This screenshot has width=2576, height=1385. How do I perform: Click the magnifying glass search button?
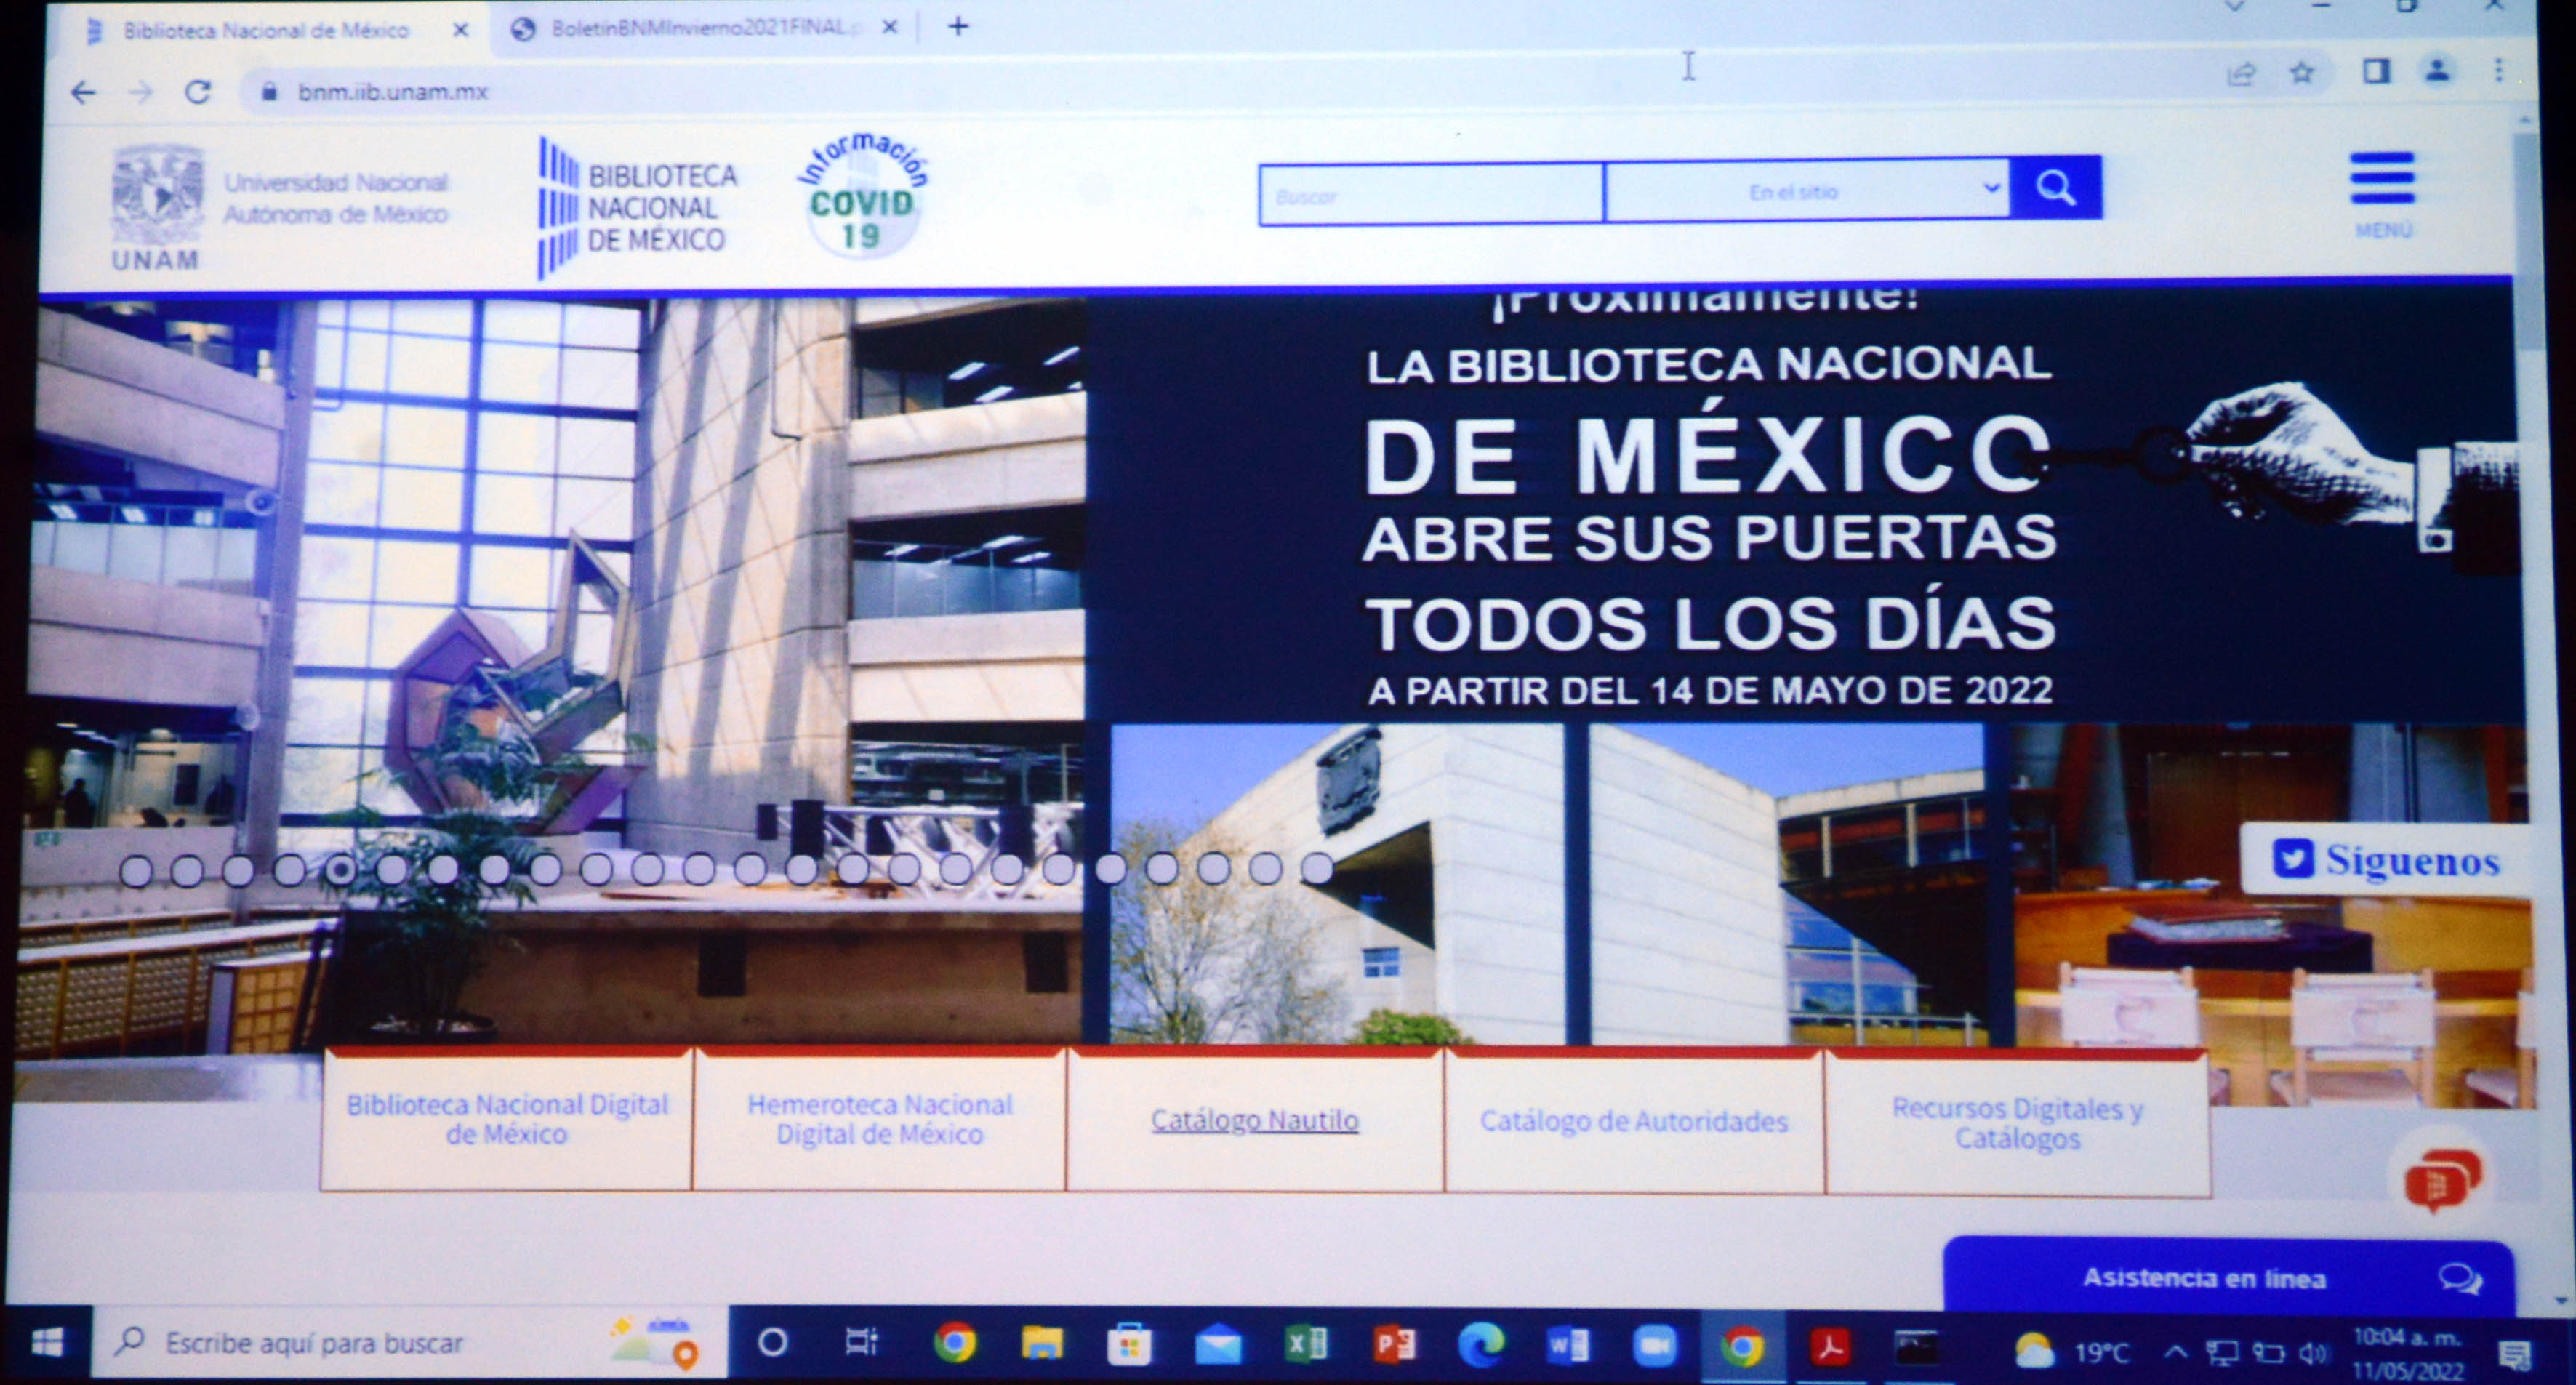click(x=2055, y=187)
